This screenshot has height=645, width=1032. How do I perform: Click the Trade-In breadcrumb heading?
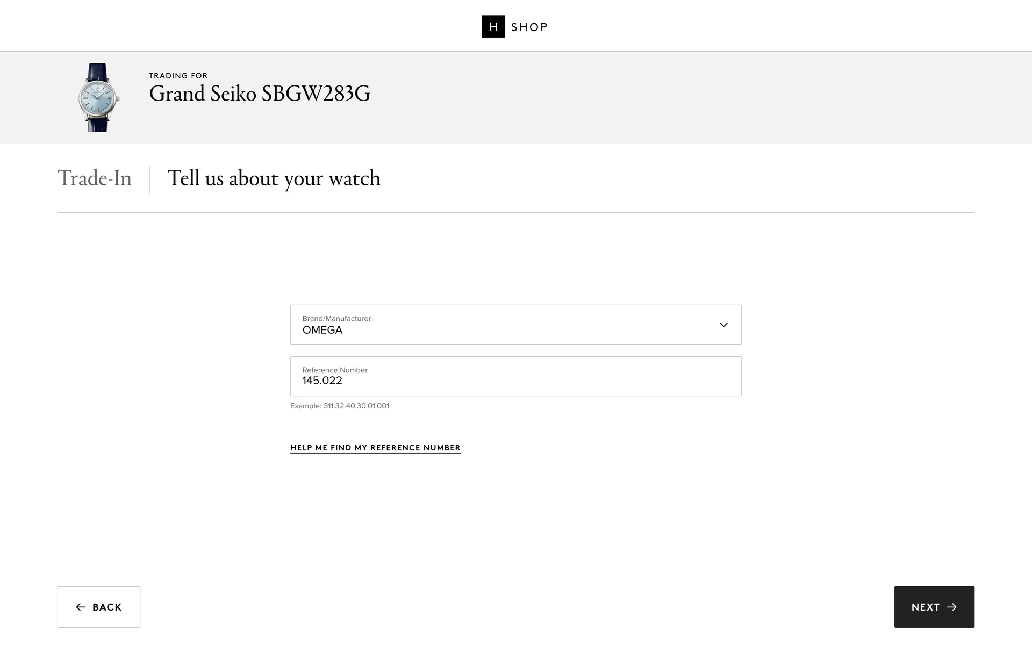(95, 178)
